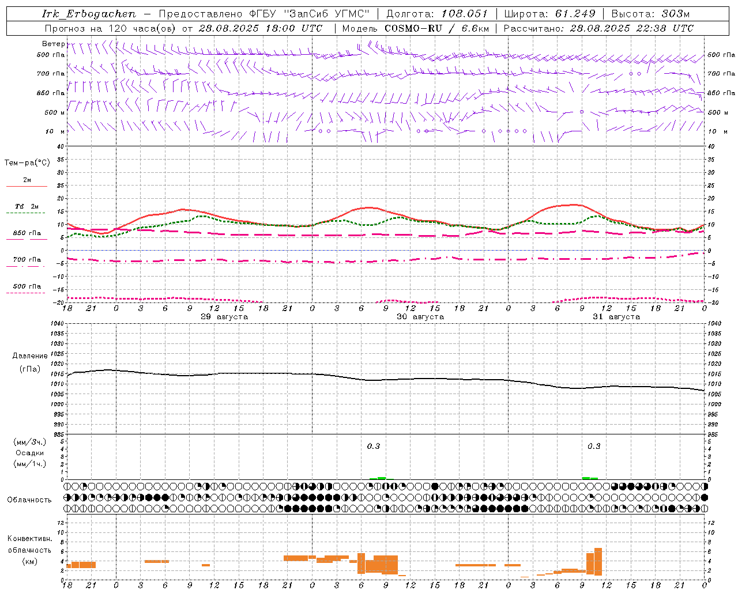The height and width of the screenshot is (590, 738).
Task: Click the tallest orange convective bar on 31 августа
Action: point(598,562)
